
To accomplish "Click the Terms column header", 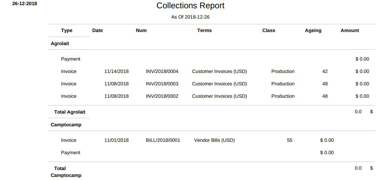I will point(205,31).
